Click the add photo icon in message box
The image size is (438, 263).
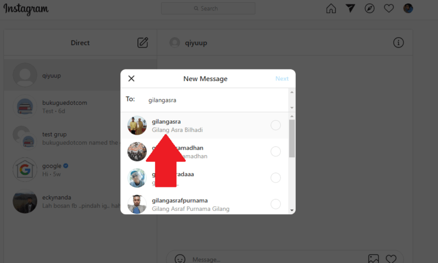[373, 259]
